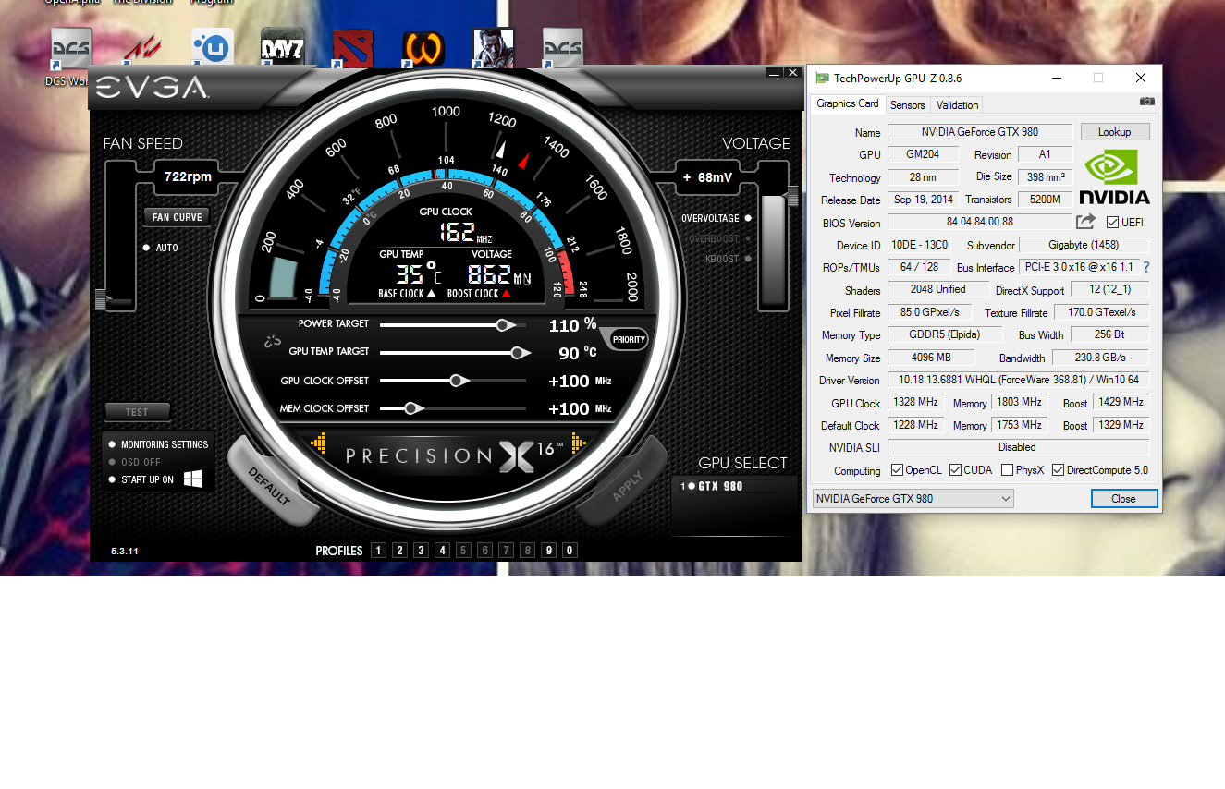Click the BIOS share/export arrow icon
The width and height of the screenshot is (1225, 789).
click(1085, 222)
